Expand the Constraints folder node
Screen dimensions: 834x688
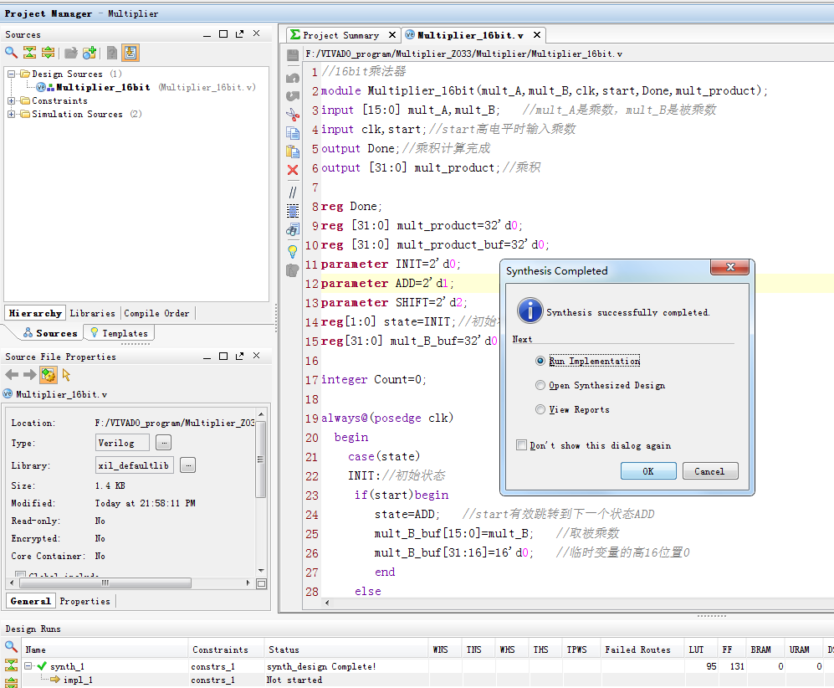(12, 100)
